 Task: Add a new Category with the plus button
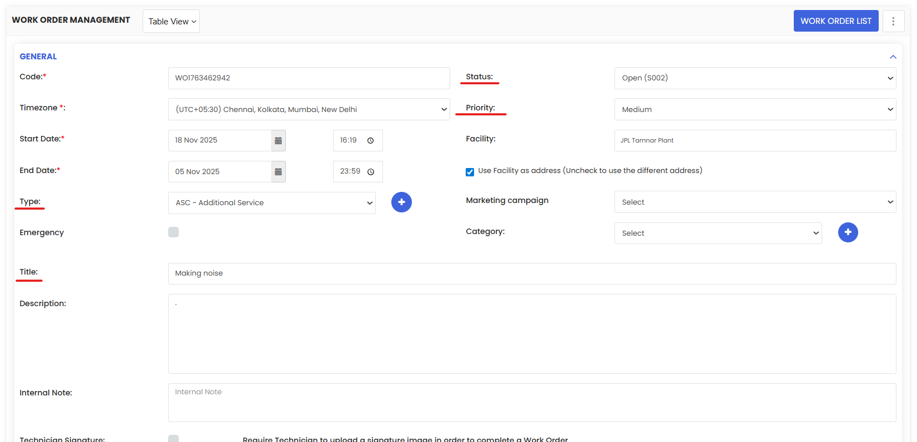(x=848, y=232)
